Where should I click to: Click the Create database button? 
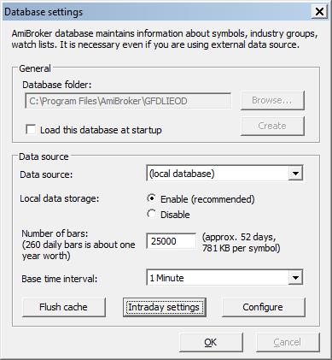pyautogui.click(x=272, y=126)
